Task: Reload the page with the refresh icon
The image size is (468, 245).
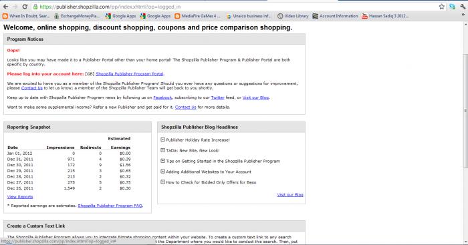Action: [x=25, y=7]
